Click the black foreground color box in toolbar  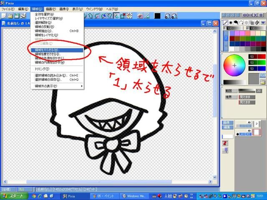pos(157,16)
